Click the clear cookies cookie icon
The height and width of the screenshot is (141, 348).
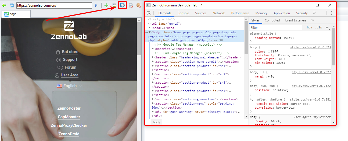(x=139, y=5)
